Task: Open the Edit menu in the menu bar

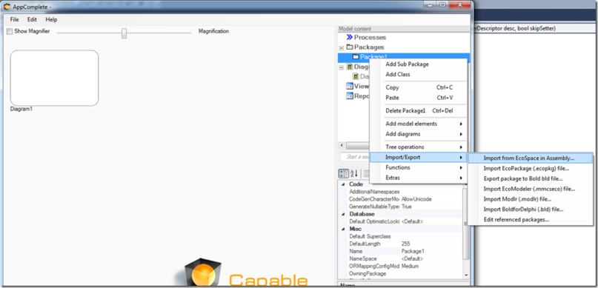Action: click(32, 19)
